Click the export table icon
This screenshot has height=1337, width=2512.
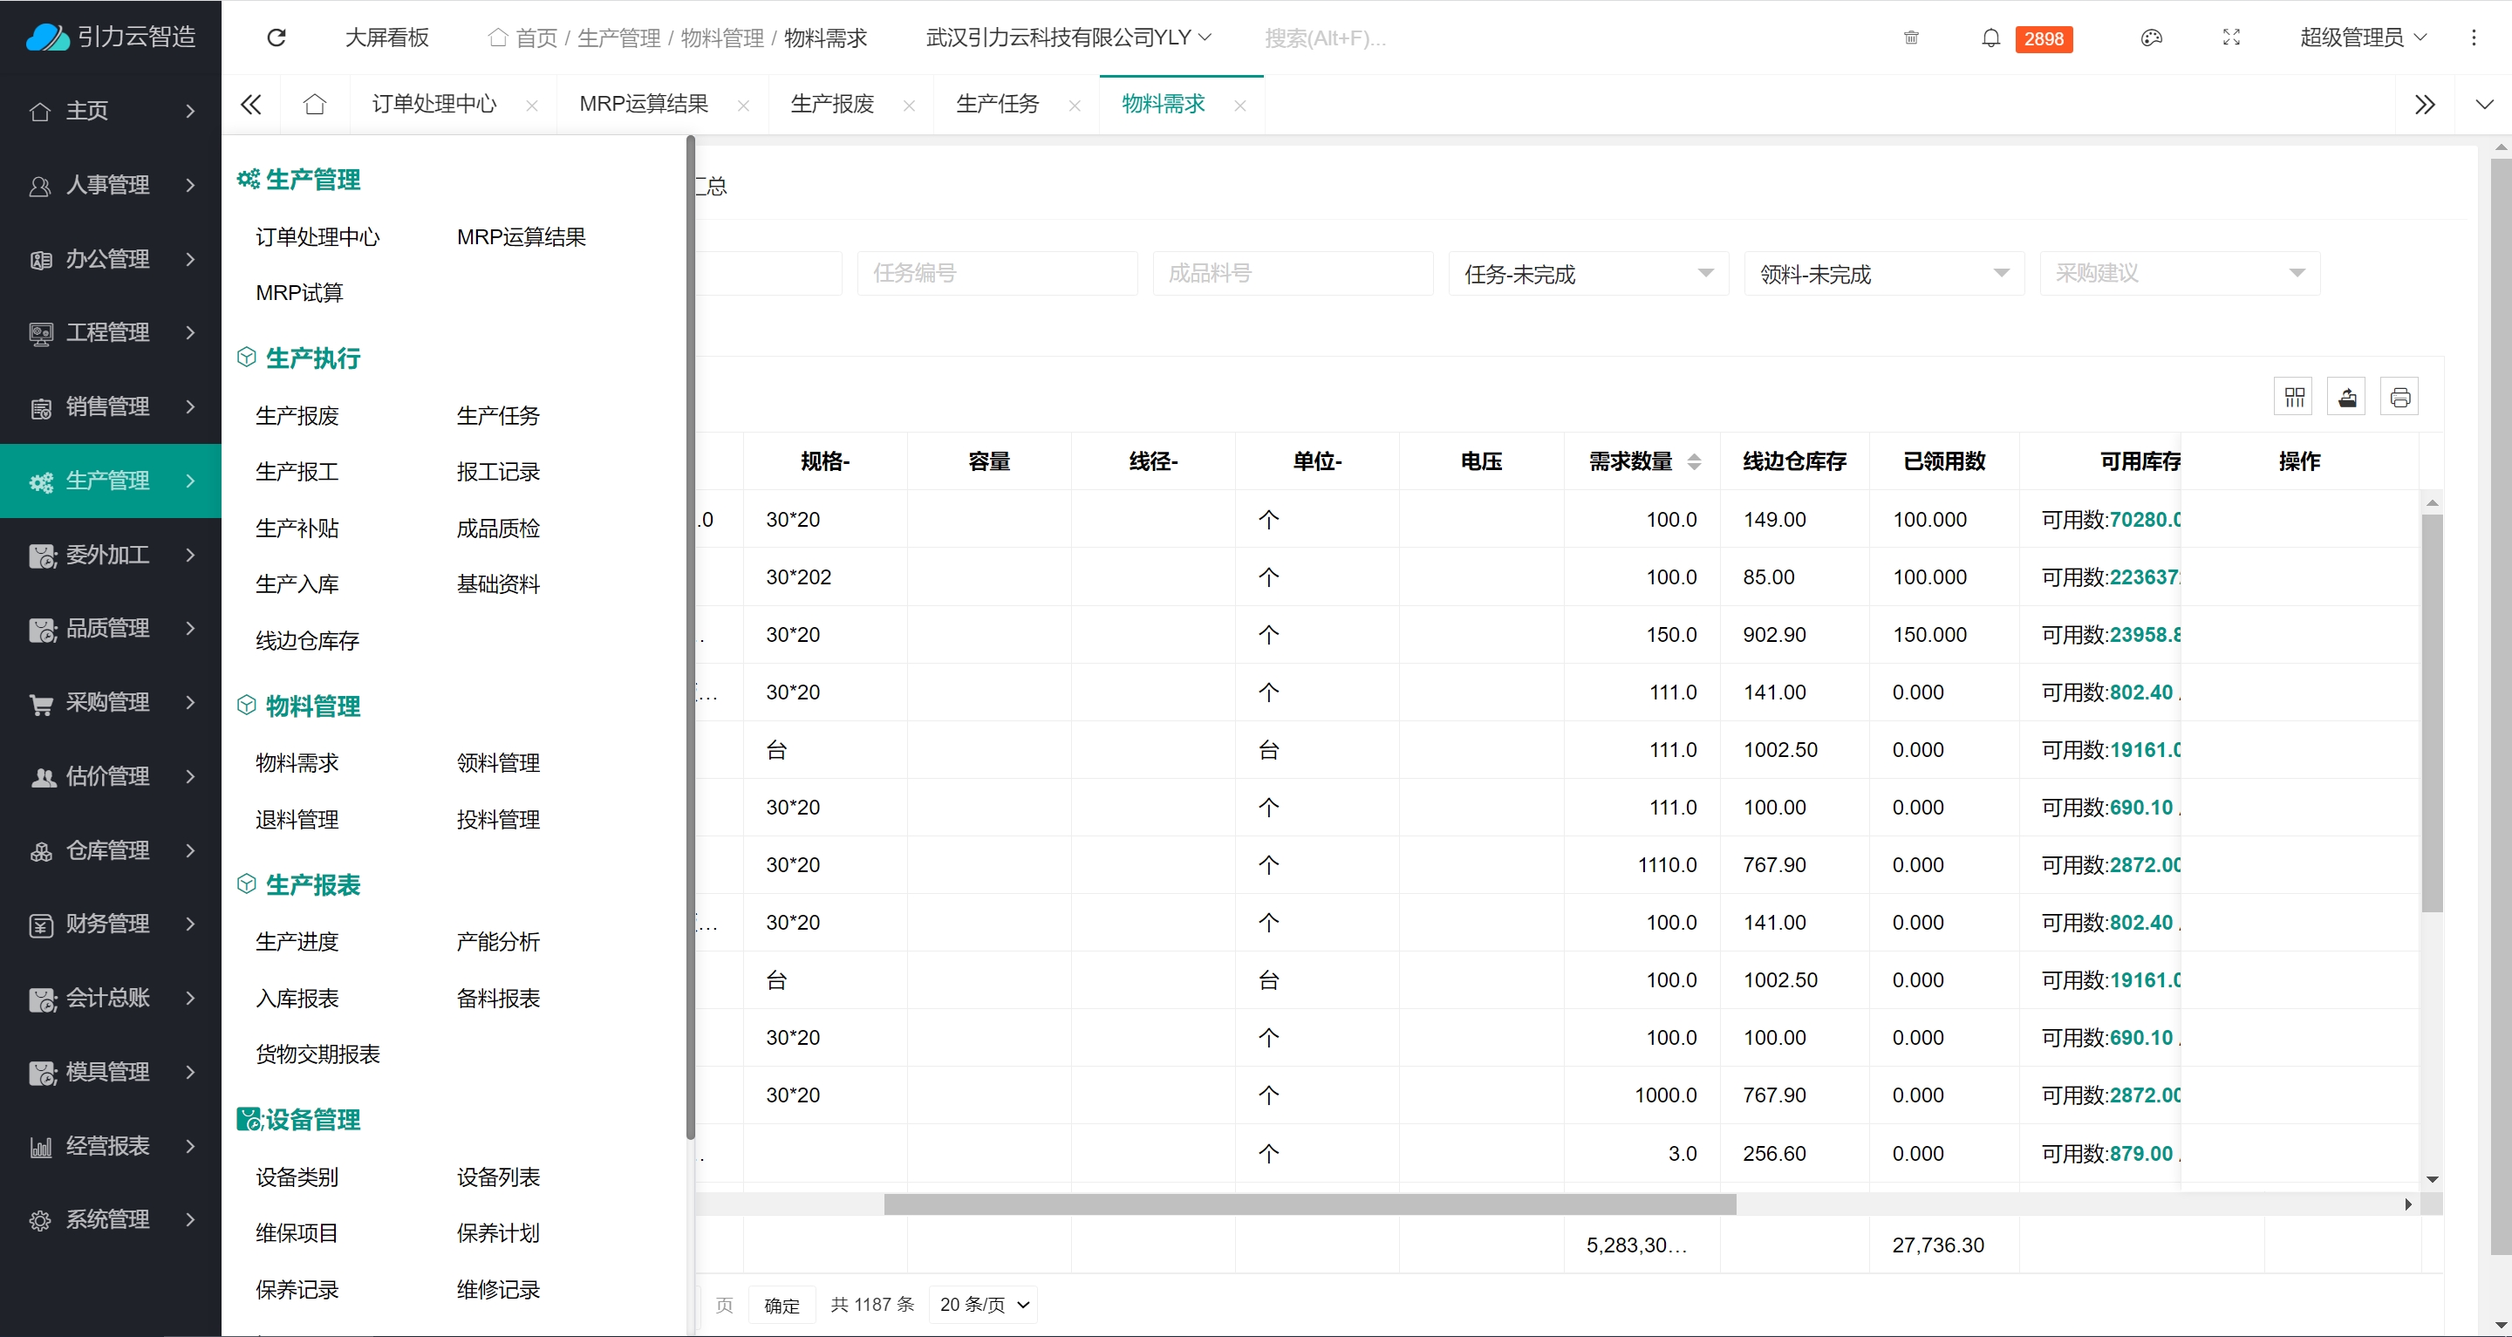tap(2346, 397)
